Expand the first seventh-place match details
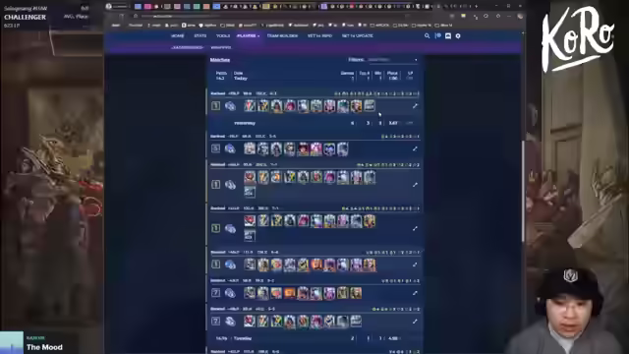Screen dimensions: 629x354 pos(415,293)
